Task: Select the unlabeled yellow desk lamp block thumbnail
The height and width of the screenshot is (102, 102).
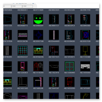Action: coord(85,96)
